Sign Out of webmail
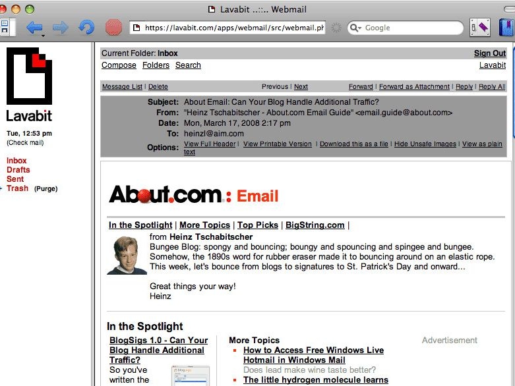515x386 pixels. 490,53
